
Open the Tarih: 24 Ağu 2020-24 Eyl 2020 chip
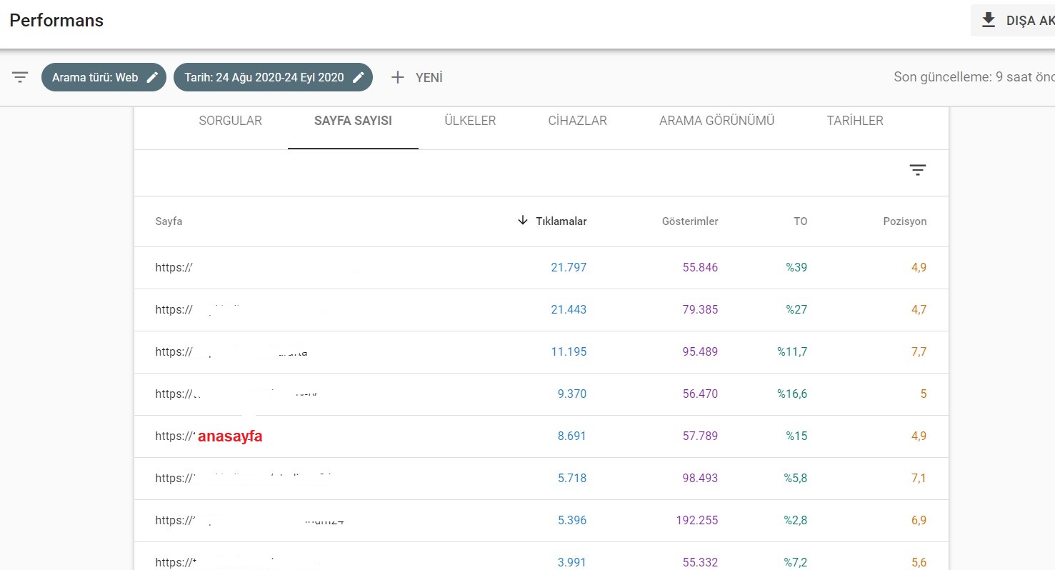(x=273, y=77)
